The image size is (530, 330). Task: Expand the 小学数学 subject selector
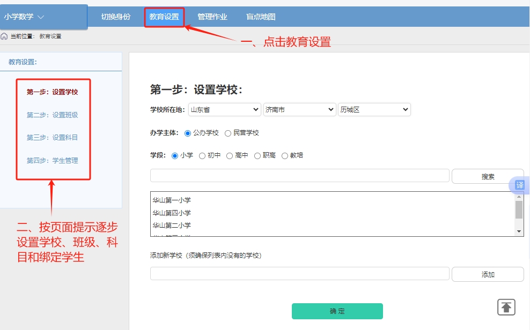pos(24,17)
